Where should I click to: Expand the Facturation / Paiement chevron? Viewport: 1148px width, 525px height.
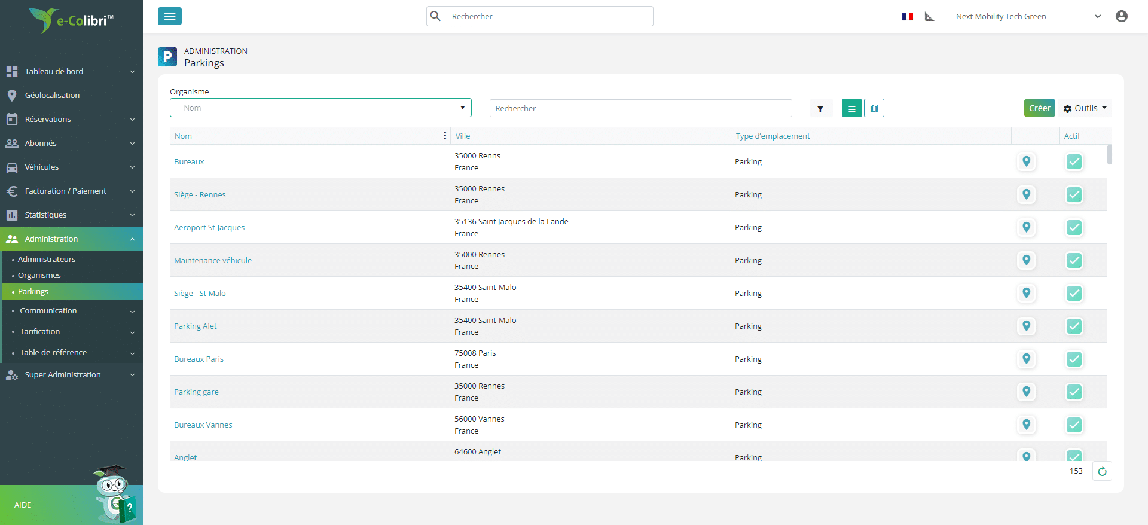[132, 191]
